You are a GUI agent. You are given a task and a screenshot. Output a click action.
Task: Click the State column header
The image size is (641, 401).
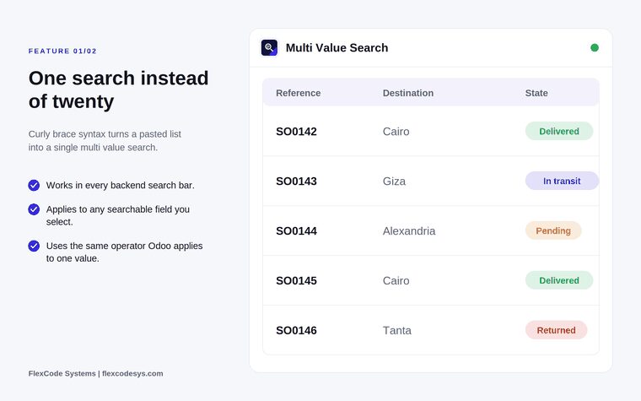coord(536,93)
